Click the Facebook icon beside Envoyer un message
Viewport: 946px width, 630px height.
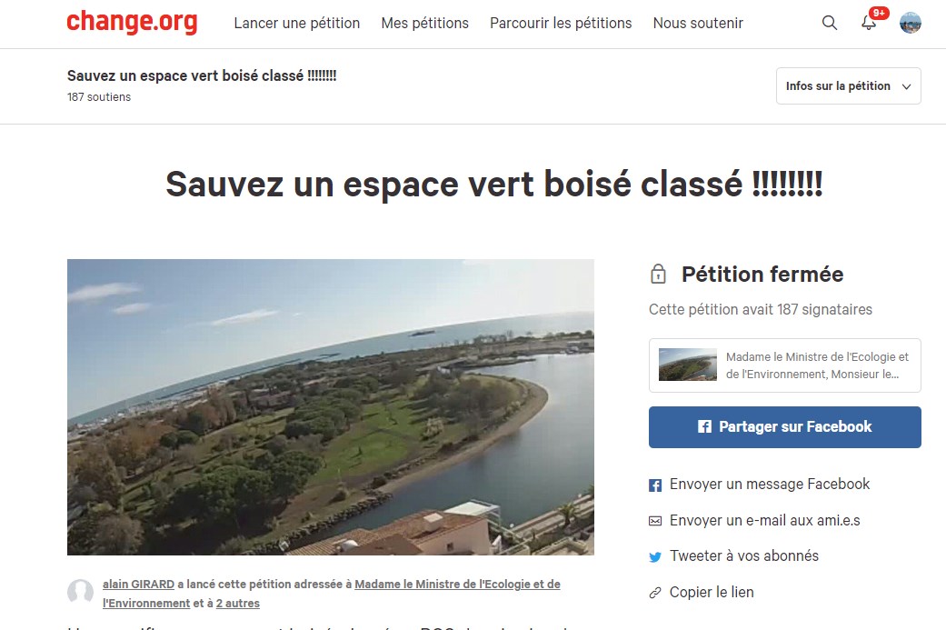pyautogui.click(x=655, y=485)
